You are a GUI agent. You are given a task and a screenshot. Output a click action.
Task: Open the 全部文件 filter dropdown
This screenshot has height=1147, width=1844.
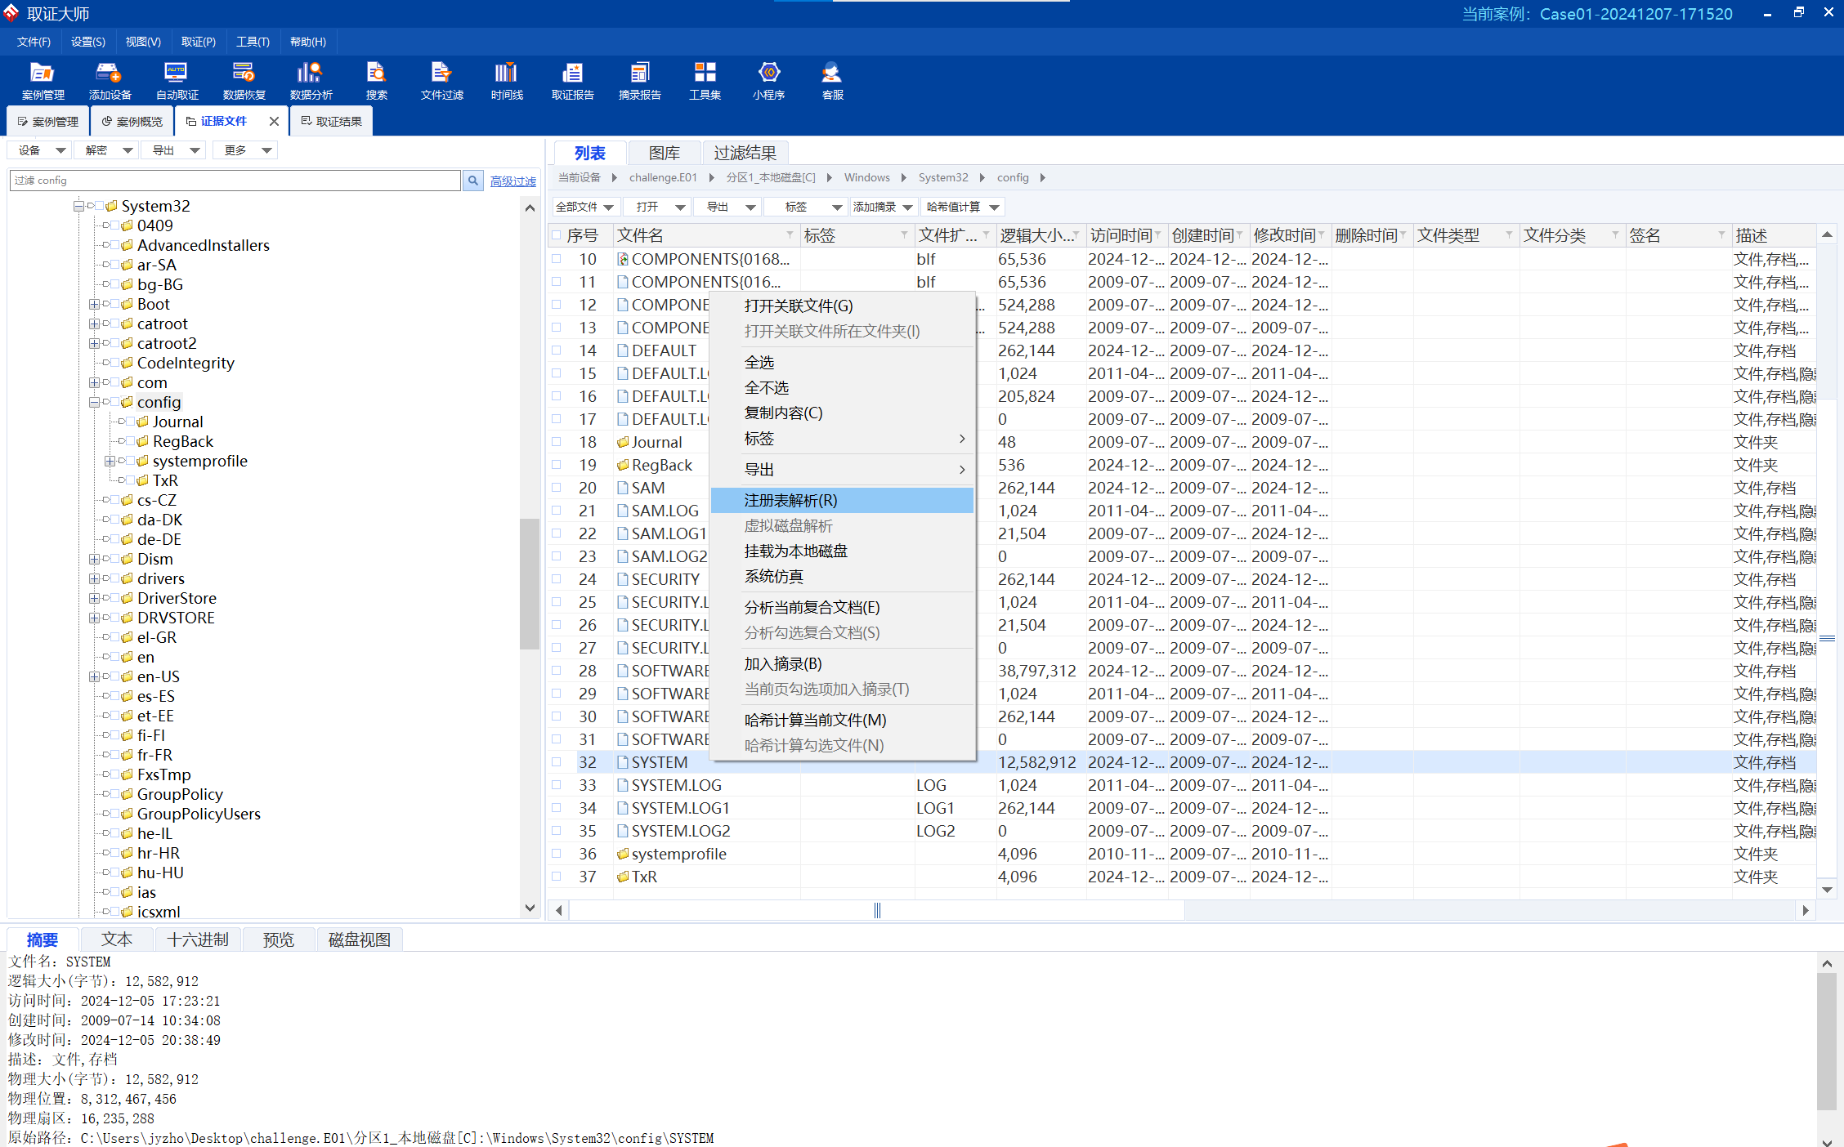point(584,208)
